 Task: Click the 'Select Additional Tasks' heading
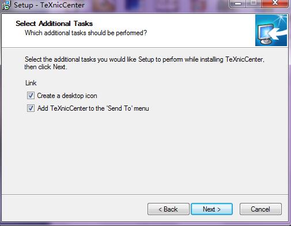point(54,24)
